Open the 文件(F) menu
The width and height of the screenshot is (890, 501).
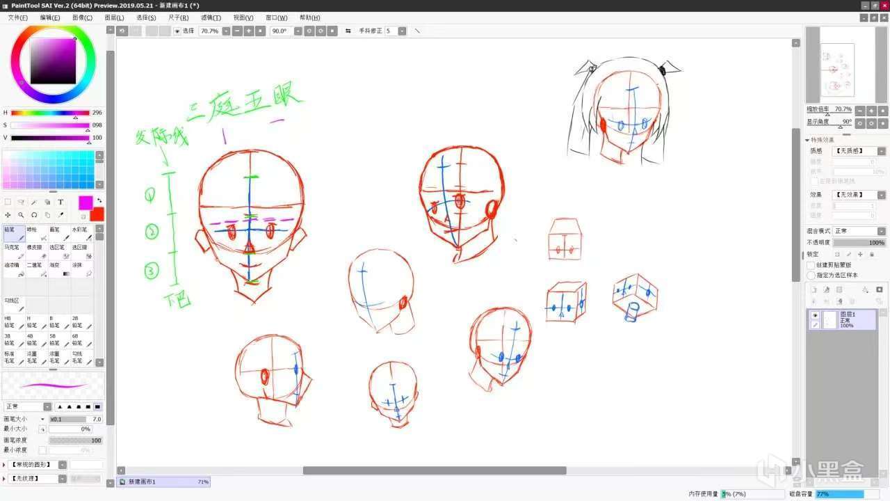pos(18,17)
